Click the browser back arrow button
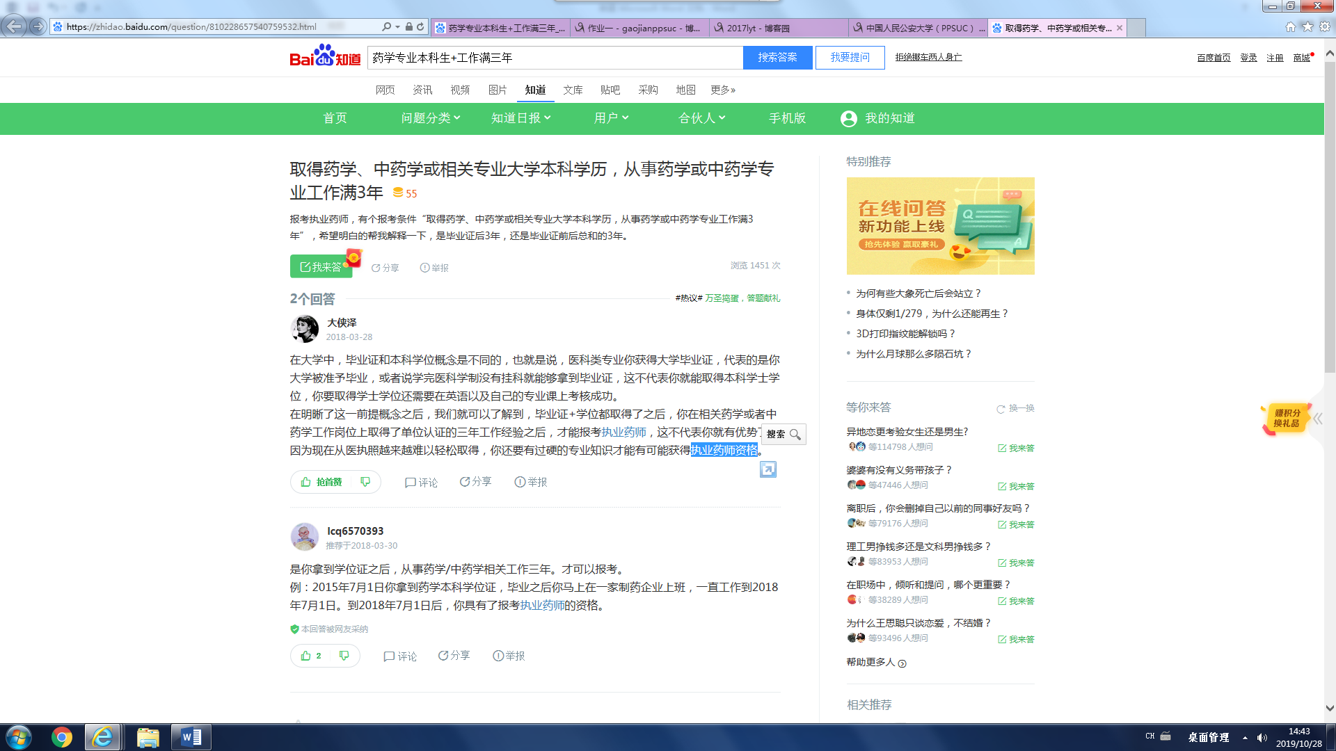Screen dimensions: 1336x751 (x=14, y=26)
